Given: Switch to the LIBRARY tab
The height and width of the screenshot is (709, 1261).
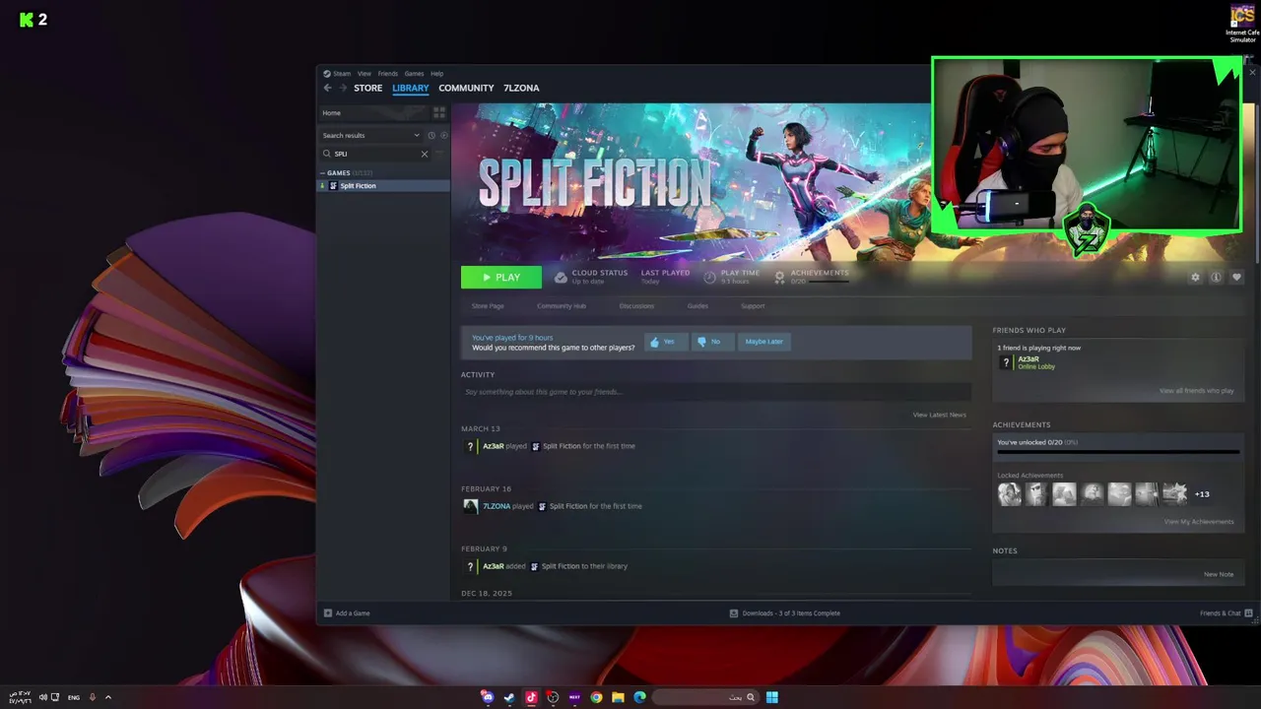Looking at the screenshot, I should click(411, 88).
